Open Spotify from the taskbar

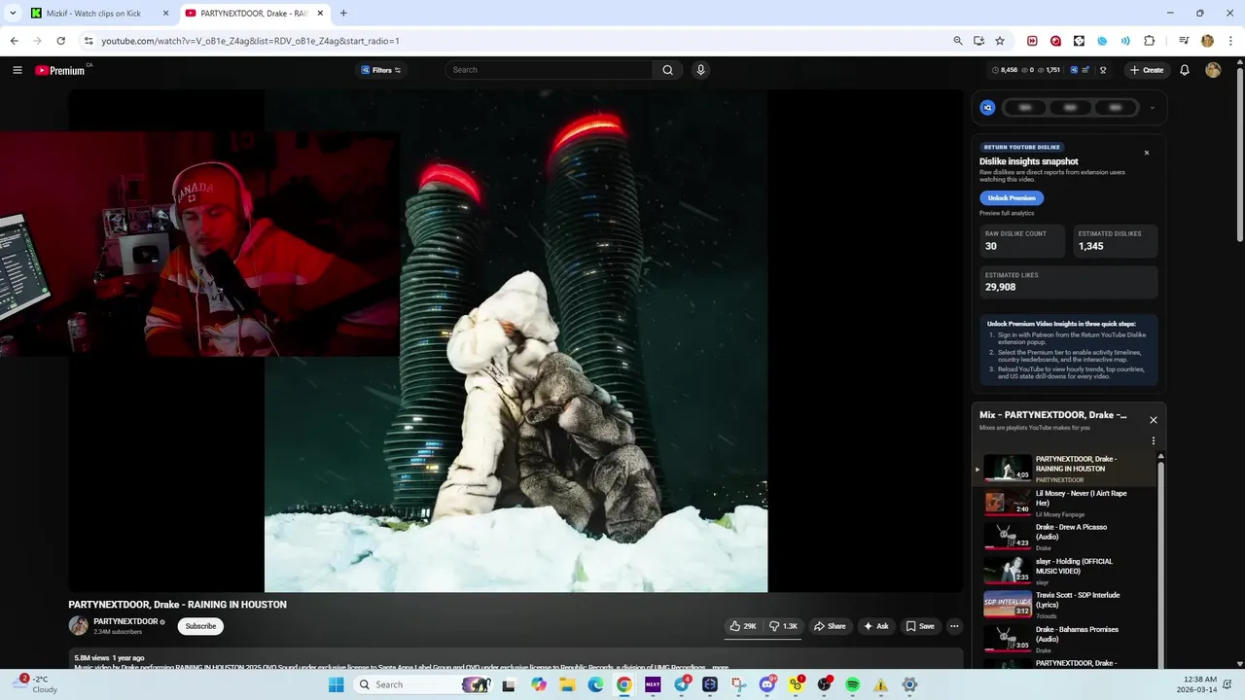coord(852,684)
